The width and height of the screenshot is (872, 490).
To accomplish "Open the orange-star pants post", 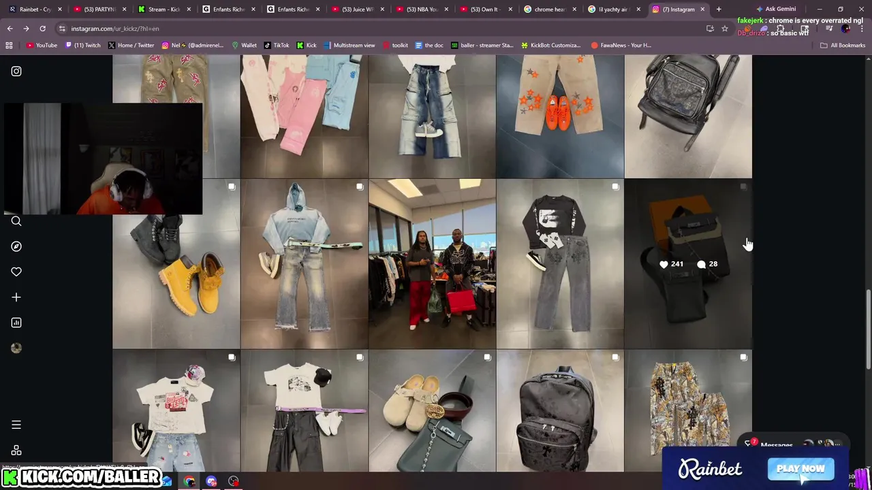I will (560, 117).
